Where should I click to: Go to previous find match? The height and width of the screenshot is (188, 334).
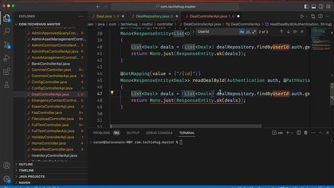click(281, 31)
